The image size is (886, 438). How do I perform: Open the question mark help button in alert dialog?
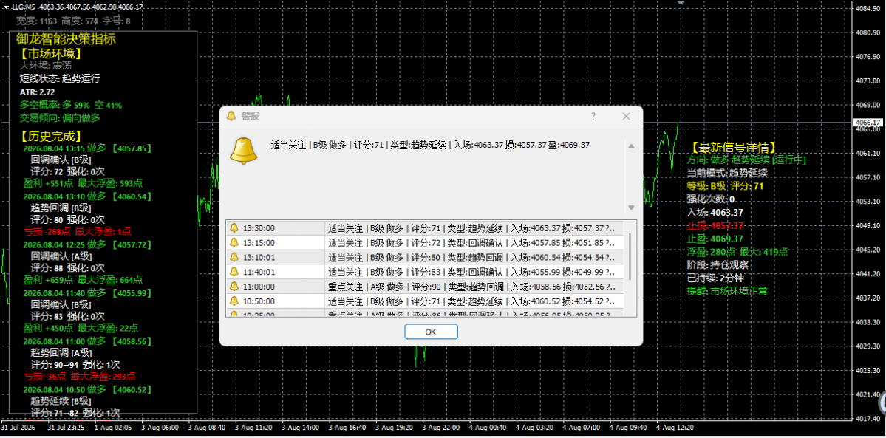593,117
